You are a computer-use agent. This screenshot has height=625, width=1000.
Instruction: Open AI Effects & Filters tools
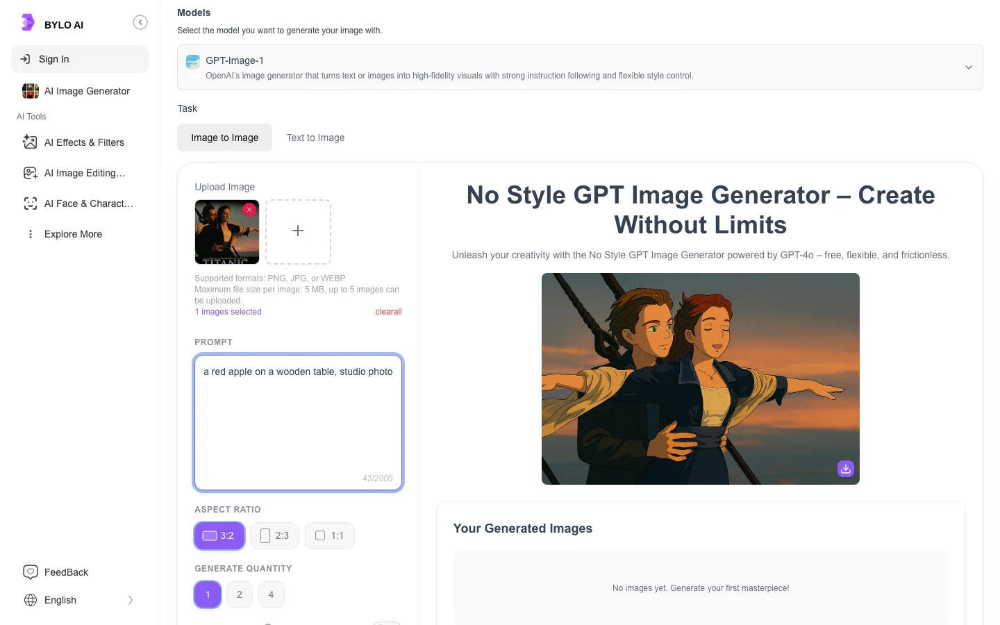80,142
